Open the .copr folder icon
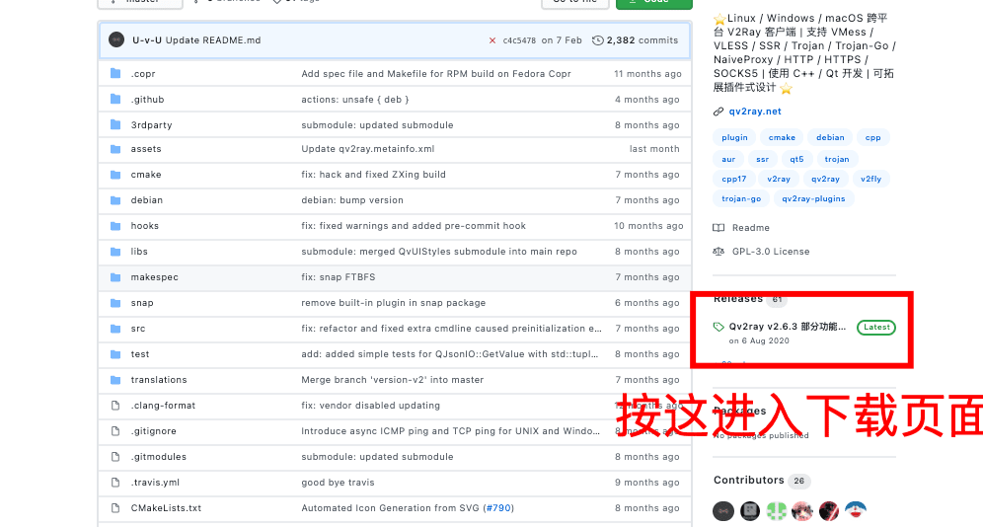 [115, 73]
